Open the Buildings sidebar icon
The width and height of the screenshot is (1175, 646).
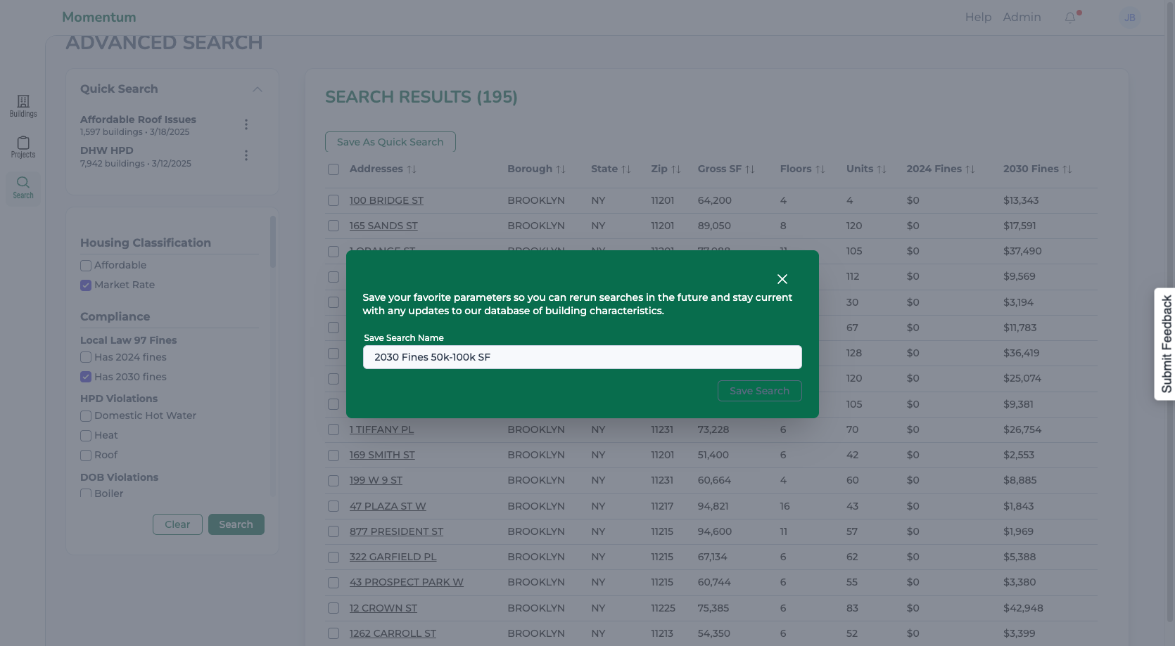pyautogui.click(x=23, y=106)
